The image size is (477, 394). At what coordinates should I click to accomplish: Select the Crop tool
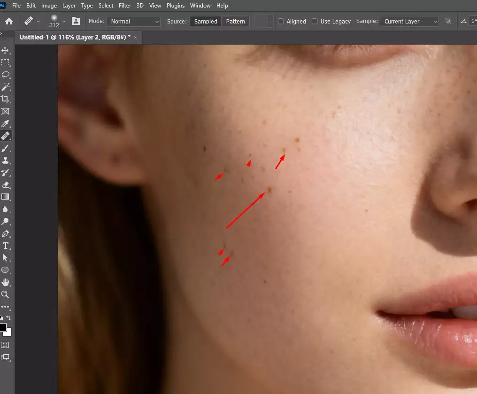(6, 99)
